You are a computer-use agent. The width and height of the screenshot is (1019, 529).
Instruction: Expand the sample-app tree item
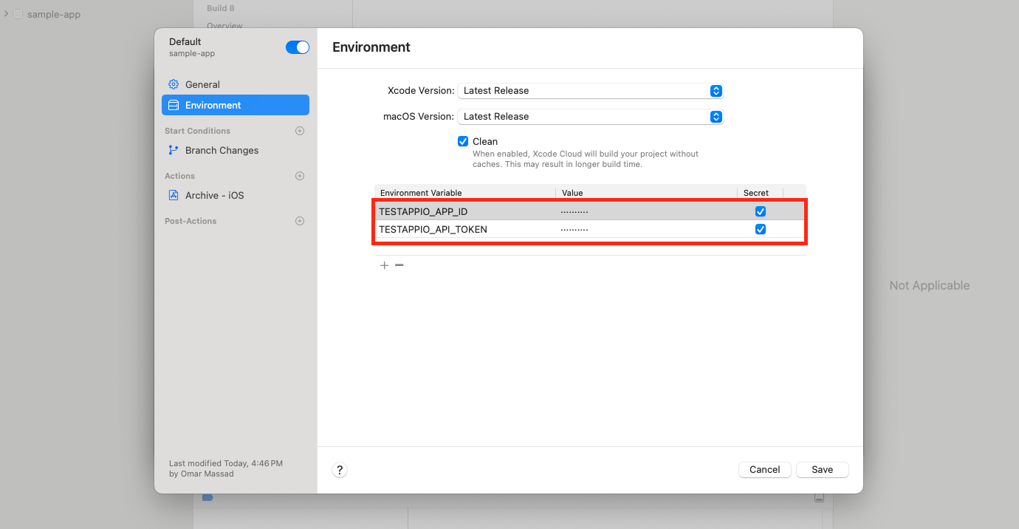point(7,14)
